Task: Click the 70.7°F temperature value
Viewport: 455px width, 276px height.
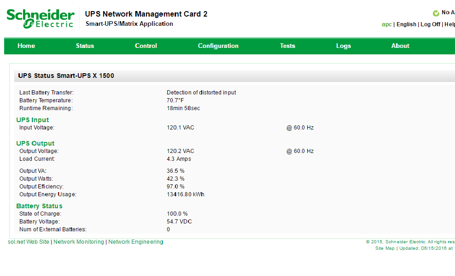Action: [x=175, y=100]
